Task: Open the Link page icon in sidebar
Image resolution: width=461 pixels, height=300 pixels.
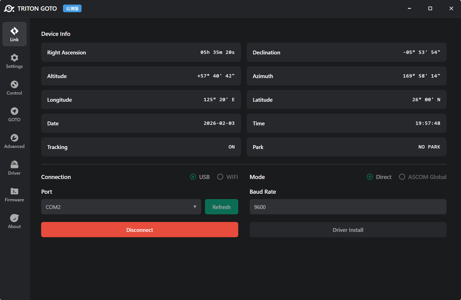Action: tap(14, 31)
